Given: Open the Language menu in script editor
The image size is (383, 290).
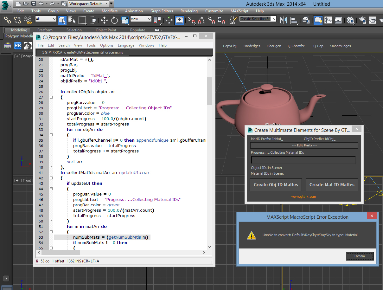Looking at the screenshot, I should 126,45.
